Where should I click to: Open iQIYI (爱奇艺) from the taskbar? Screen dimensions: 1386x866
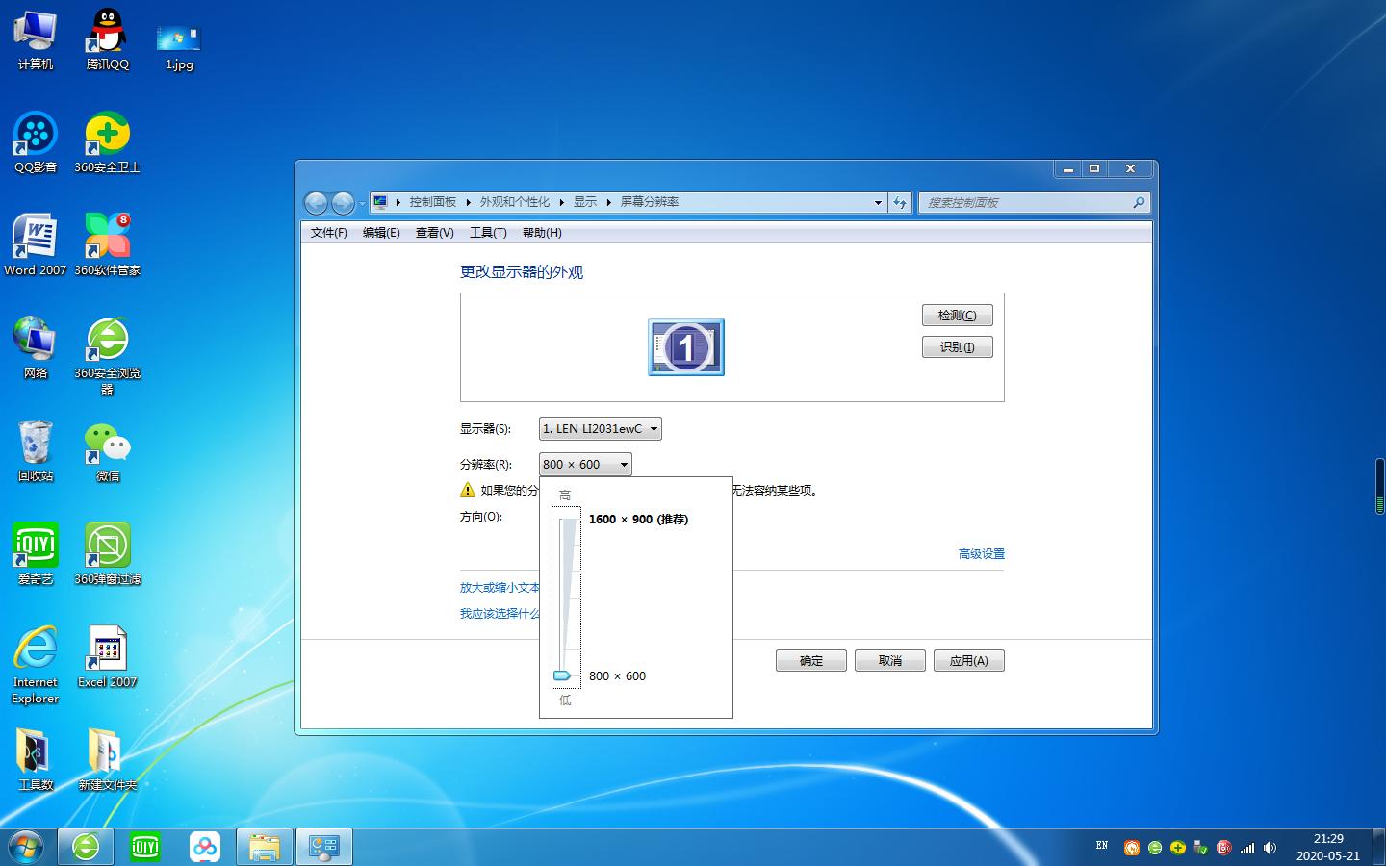point(145,847)
